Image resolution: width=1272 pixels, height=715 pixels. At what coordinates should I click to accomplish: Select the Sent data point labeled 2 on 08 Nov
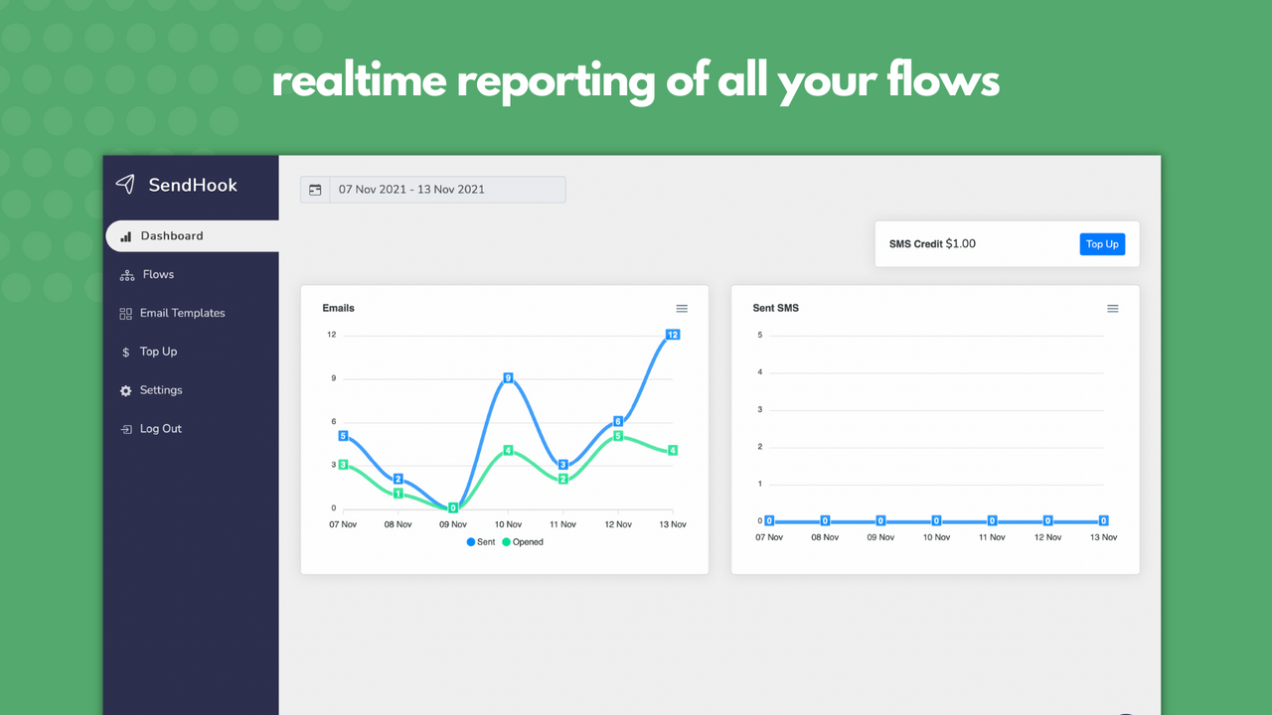tap(397, 480)
